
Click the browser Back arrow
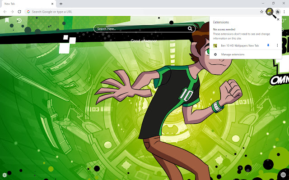[x=5, y=12]
